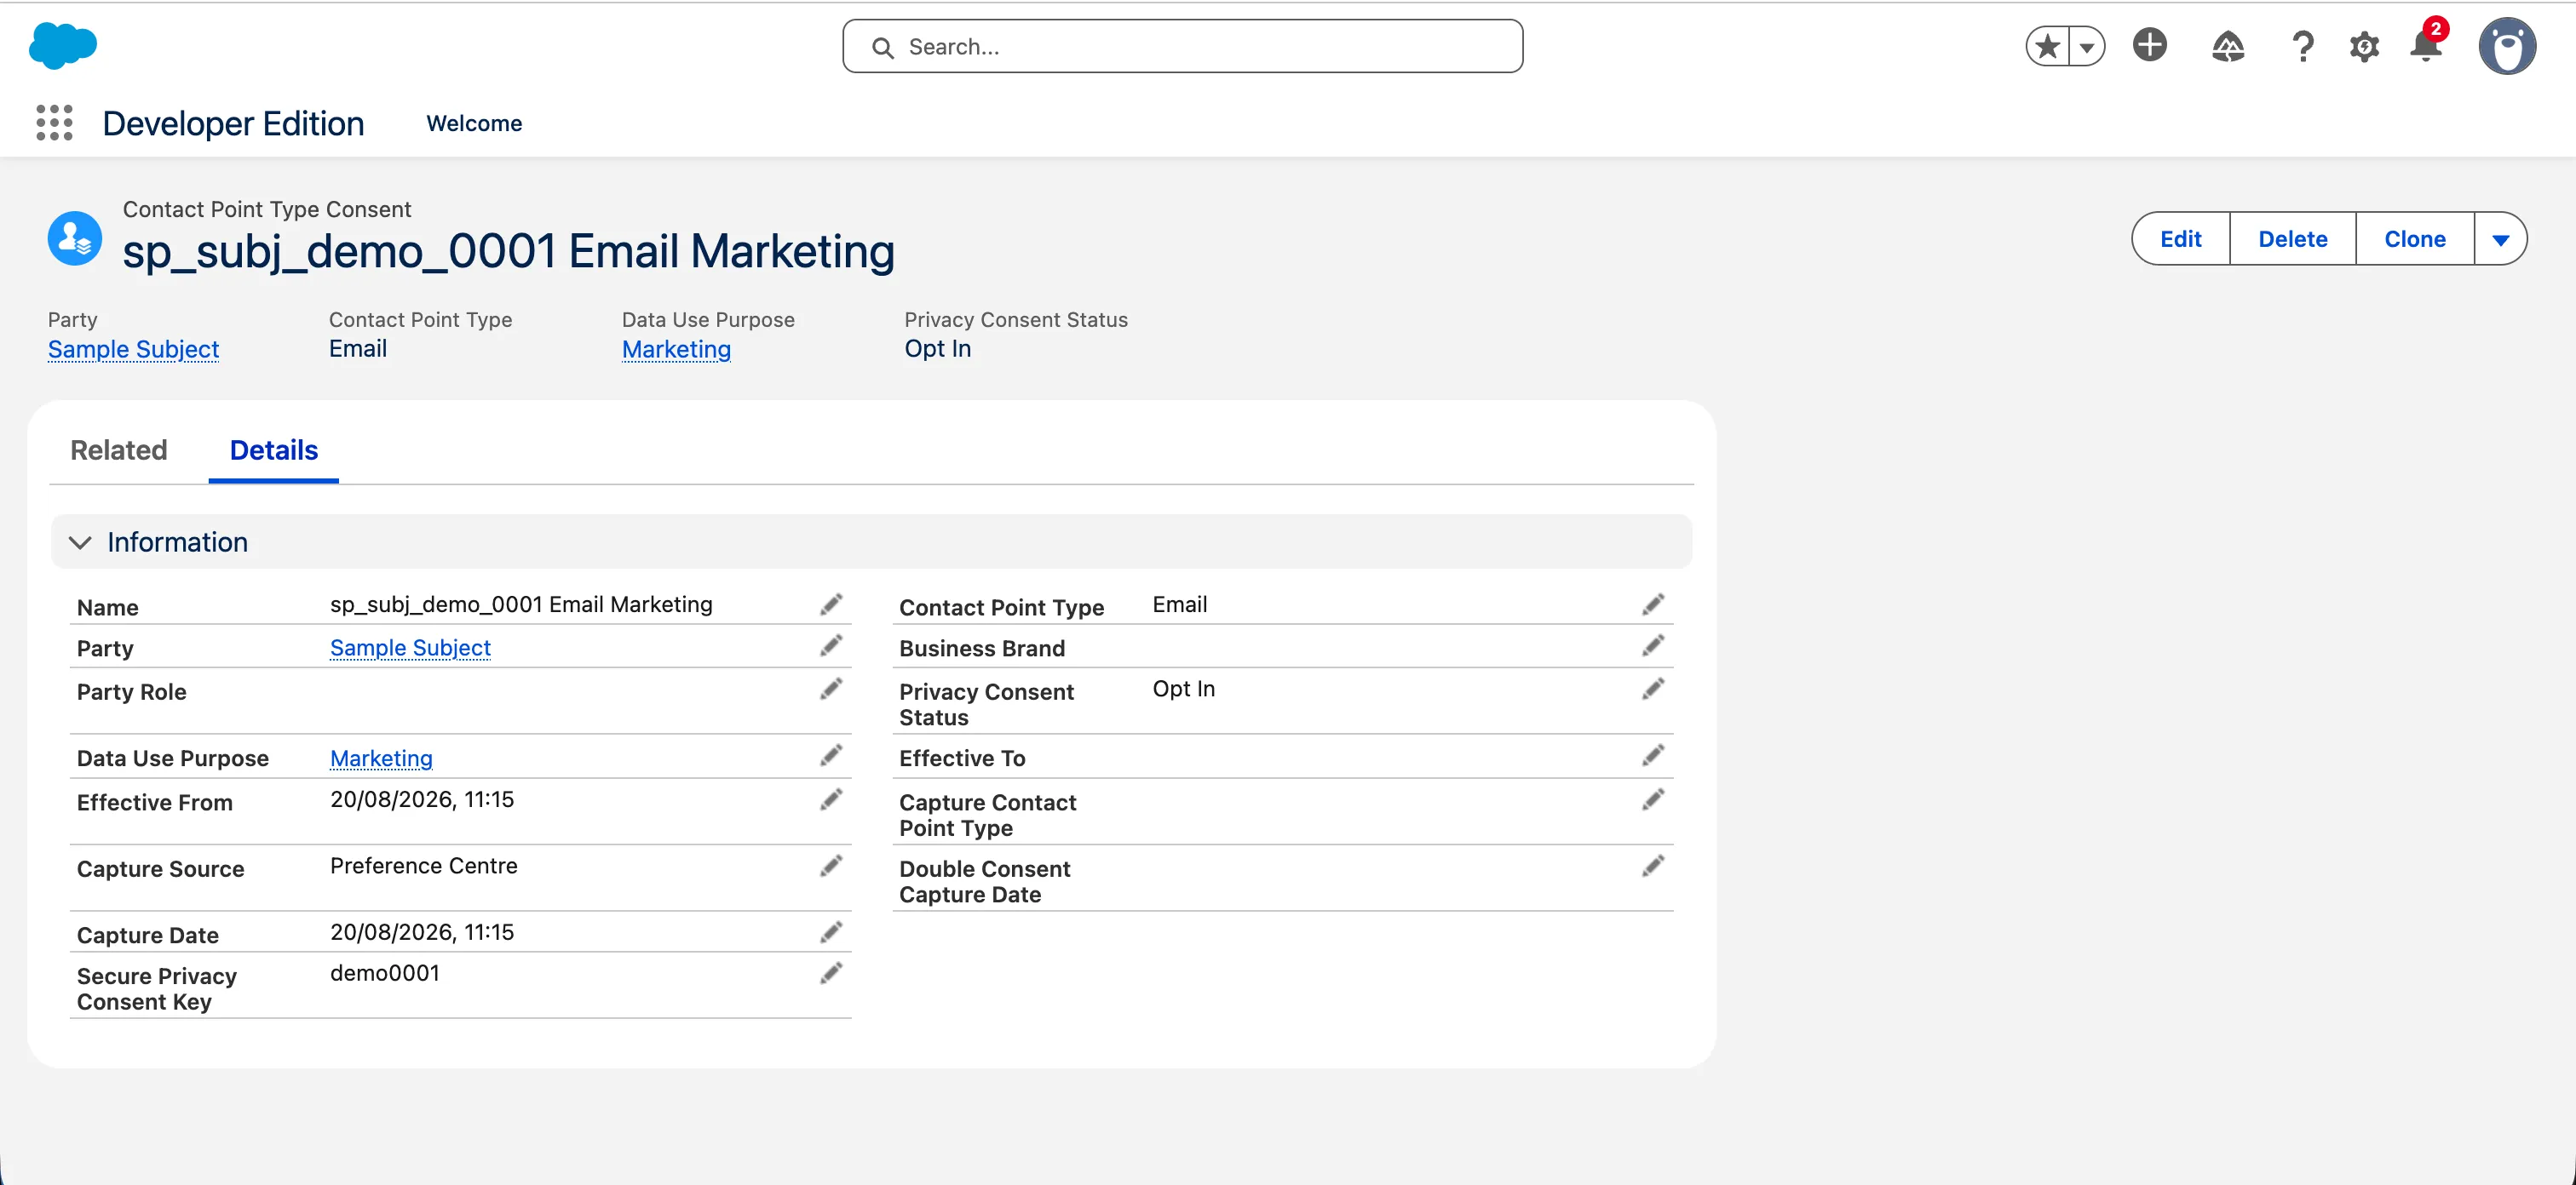Edit the Capture Date pencil icon
Viewport: 2576px width, 1185px height.
pyautogui.click(x=831, y=932)
